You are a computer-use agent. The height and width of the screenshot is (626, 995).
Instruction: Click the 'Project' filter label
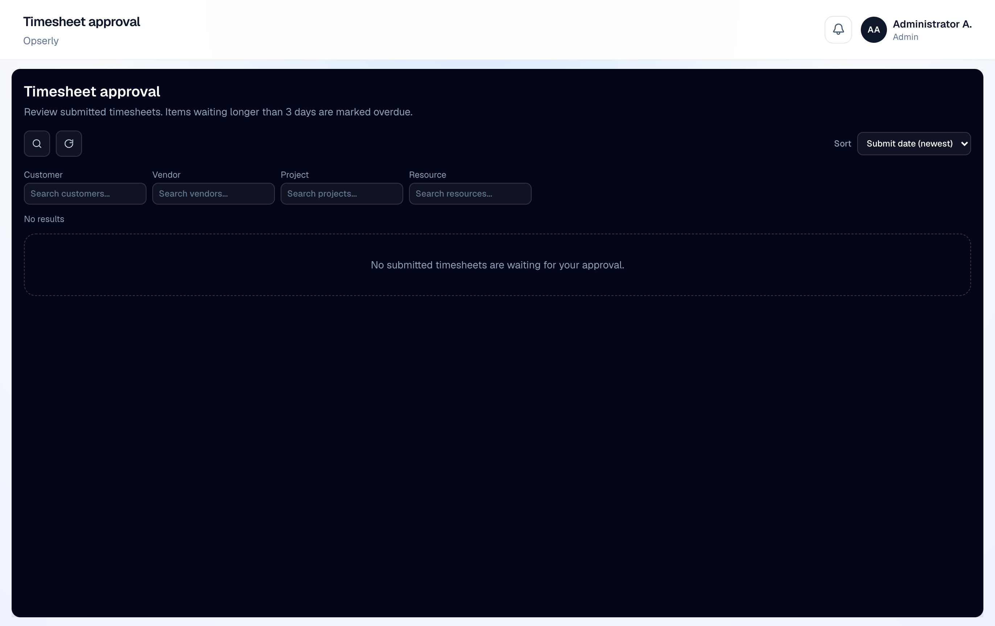pyautogui.click(x=294, y=175)
